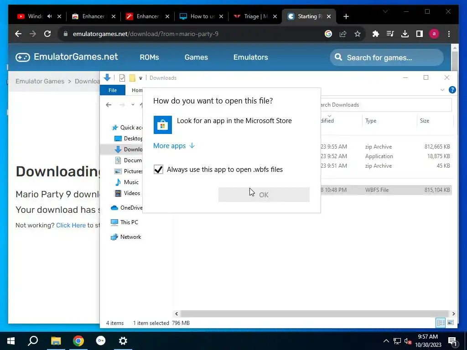Reload the current web page
Viewport: 467px width, 350px height.
[47, 34]
